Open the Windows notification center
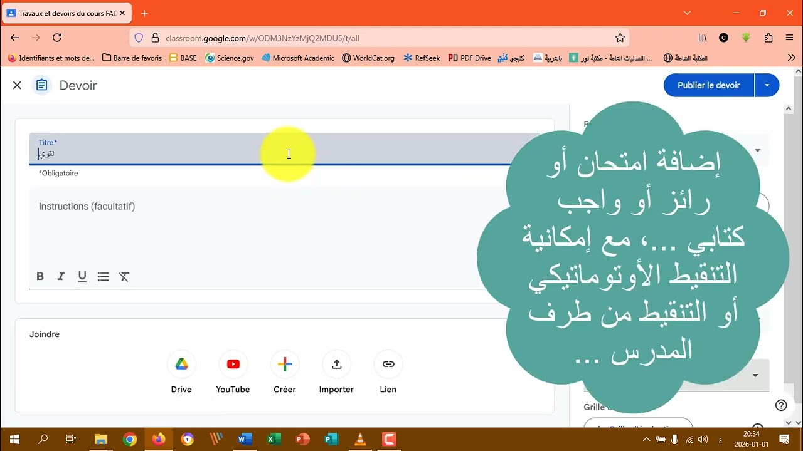The image size is (803, 451). point(785,439)
